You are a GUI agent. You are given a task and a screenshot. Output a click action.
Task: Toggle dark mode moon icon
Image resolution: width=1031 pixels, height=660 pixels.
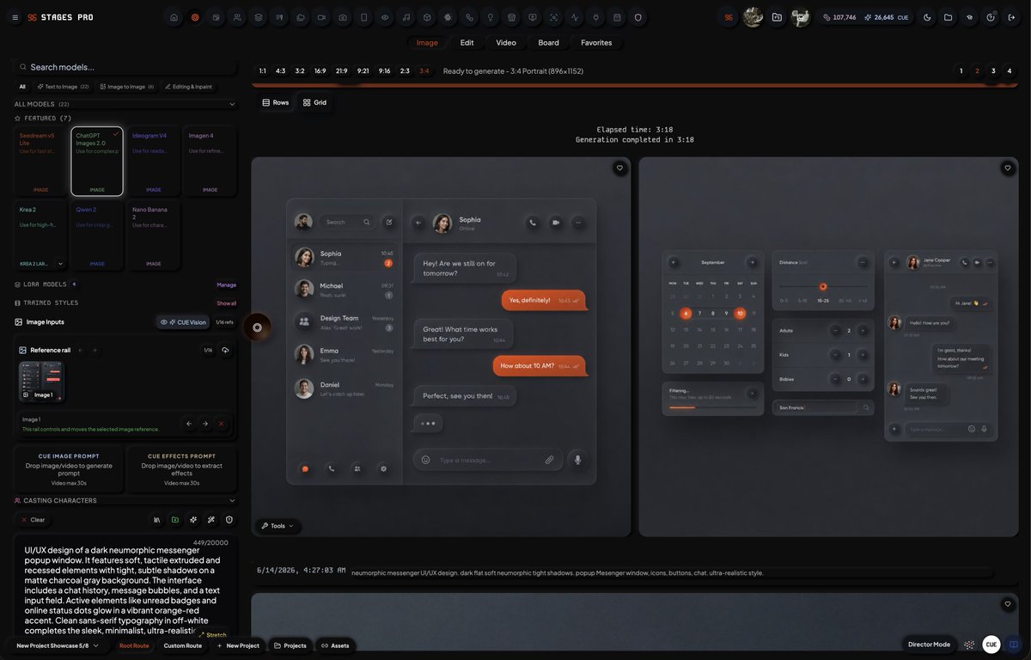tap(927, 17)
